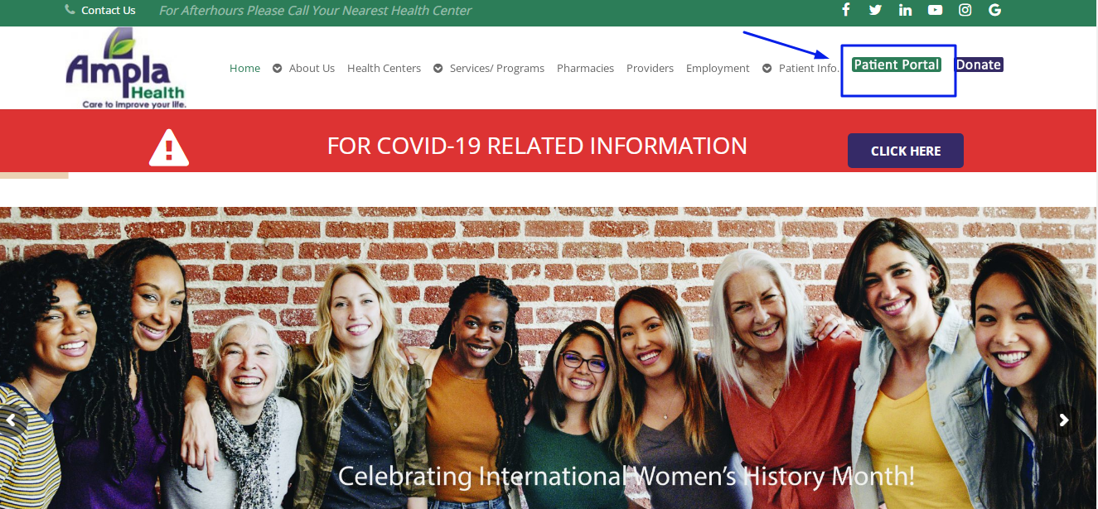Image resolution: width=1098 pixels, height=509 pixels.
Task: Click the COVID-19 warning triangle icon
Action: pyautogui.click(x=169, y=147)
